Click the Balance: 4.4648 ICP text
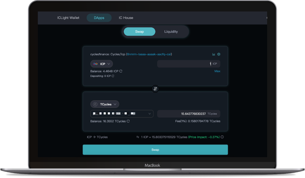305x178 pixels. tap(104, 71)
